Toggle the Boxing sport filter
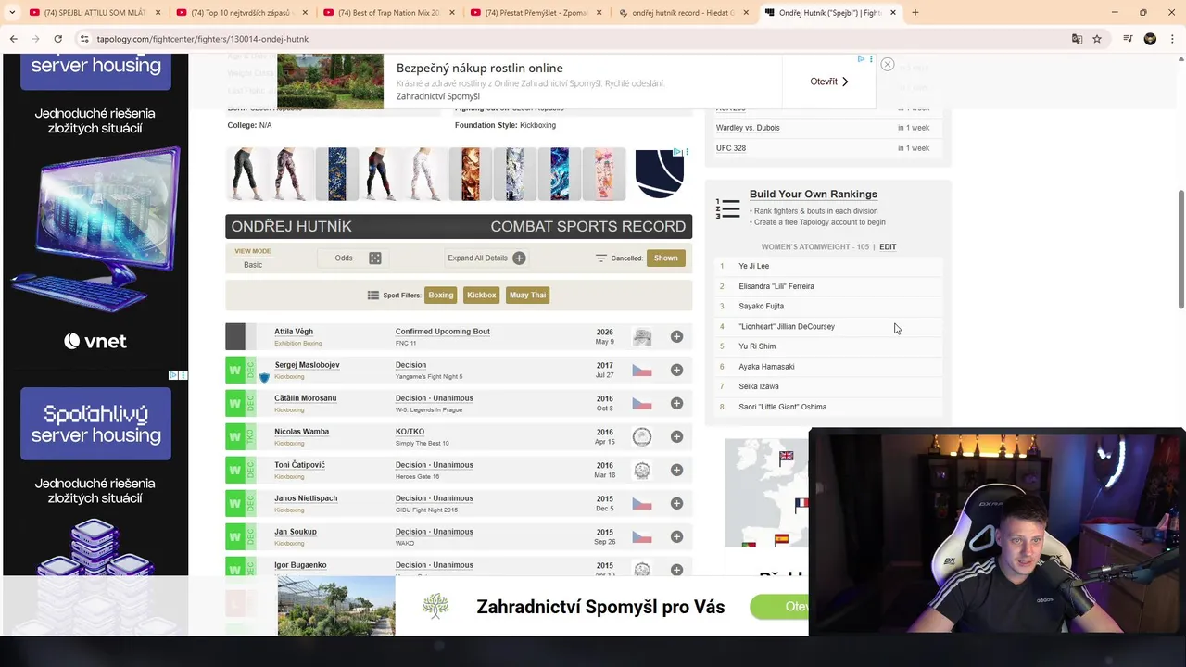1186x667 pixels. 441,295
